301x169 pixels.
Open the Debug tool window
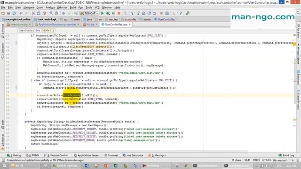[14, 155]
